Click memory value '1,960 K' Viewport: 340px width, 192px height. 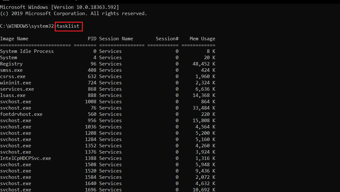[205, 76]
